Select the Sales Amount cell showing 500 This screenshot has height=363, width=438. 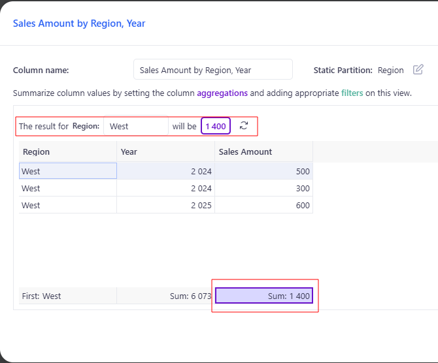tap(263, 171)
